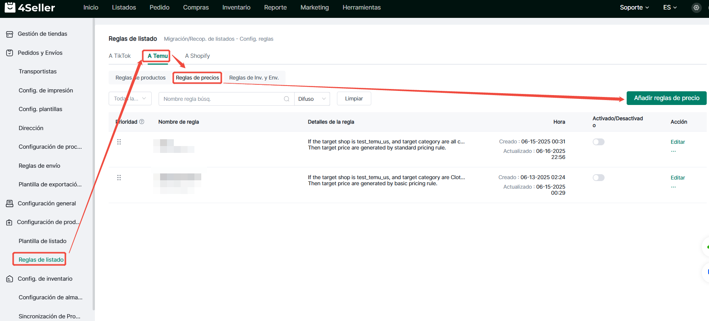Viewport: 709px width, 321px height.
Task: Select the Reglas de precios sub-tab
Action: (x=197, y=78)
